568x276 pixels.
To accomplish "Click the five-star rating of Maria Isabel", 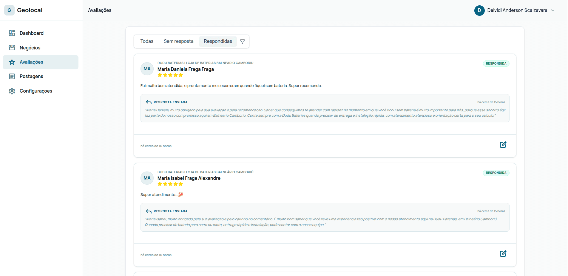I will (x=170, y=184).
